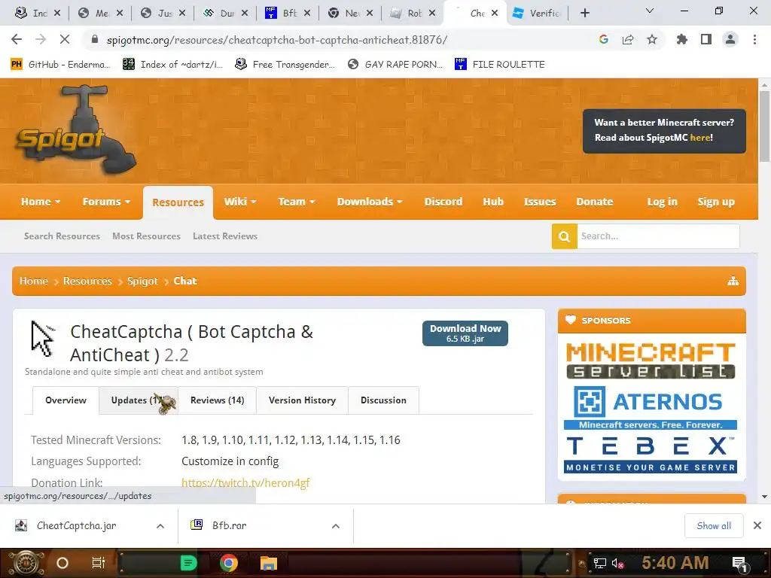Click the Issues nav link

(540, 202)
